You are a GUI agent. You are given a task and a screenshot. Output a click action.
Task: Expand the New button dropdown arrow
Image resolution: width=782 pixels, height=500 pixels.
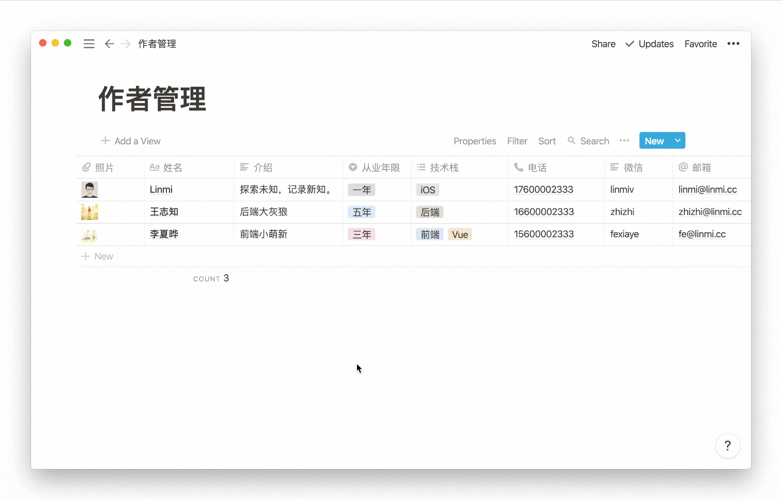[677, 141]
